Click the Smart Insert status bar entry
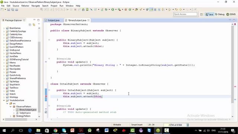 click(x=137, y=125)
